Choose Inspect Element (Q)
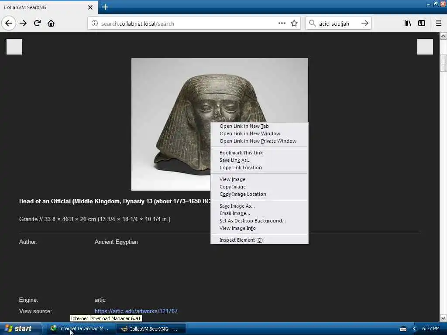Image resolution: width=447 pixels, height=335 pixels. [x=259, y=240]
